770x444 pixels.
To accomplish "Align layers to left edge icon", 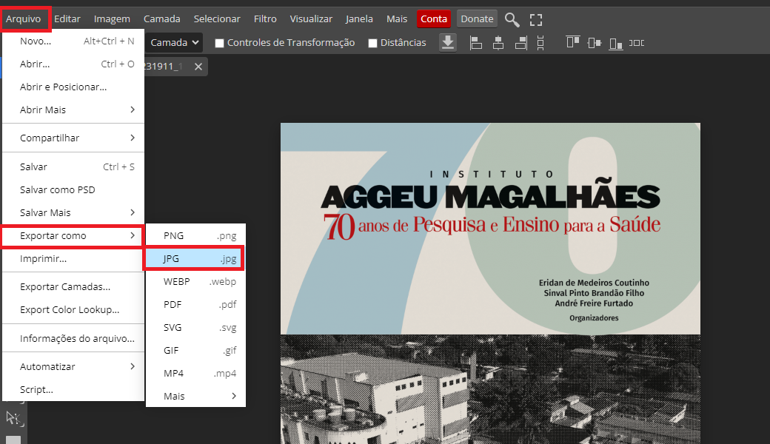I will click(476, 43).
